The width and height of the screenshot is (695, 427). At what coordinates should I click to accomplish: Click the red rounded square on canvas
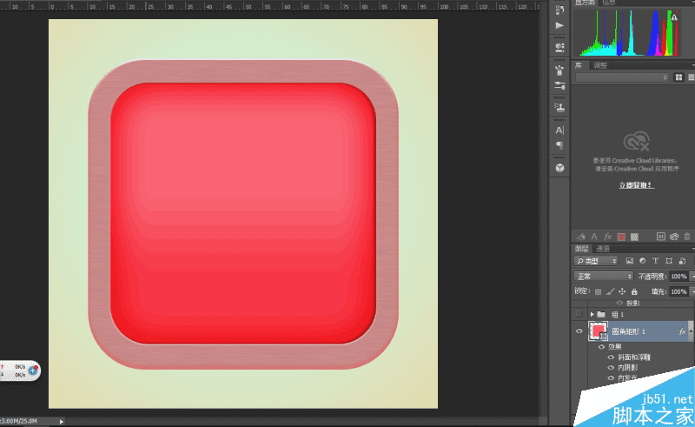click(243, 214)
